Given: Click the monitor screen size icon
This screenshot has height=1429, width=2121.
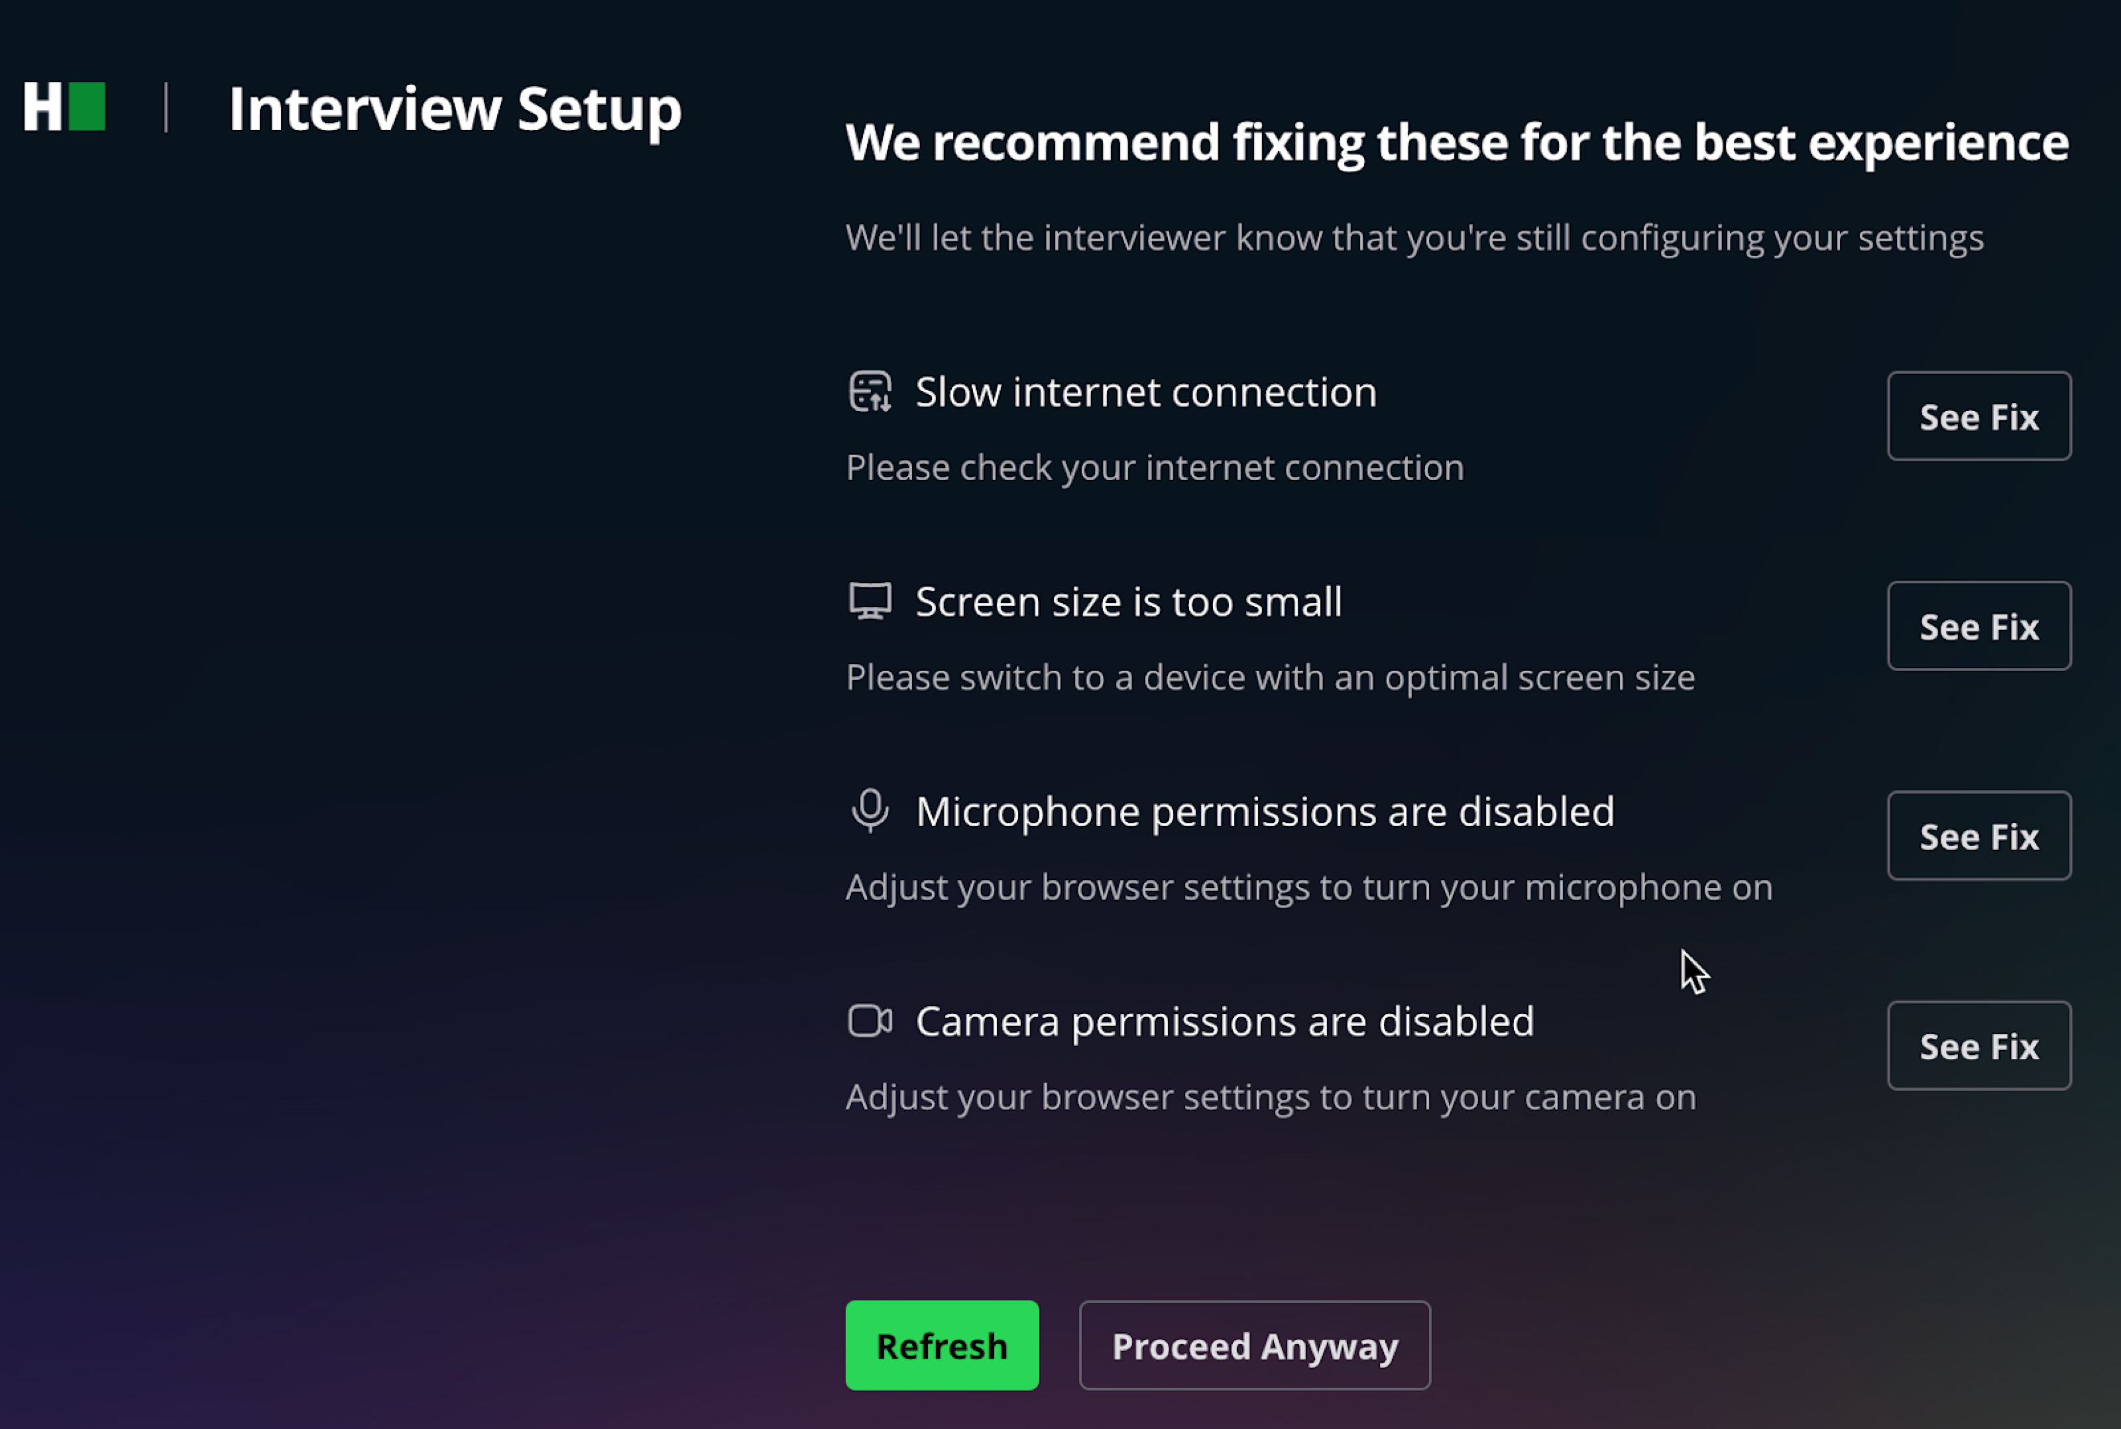Looking at the screenshot, I should tap(869, 602).
